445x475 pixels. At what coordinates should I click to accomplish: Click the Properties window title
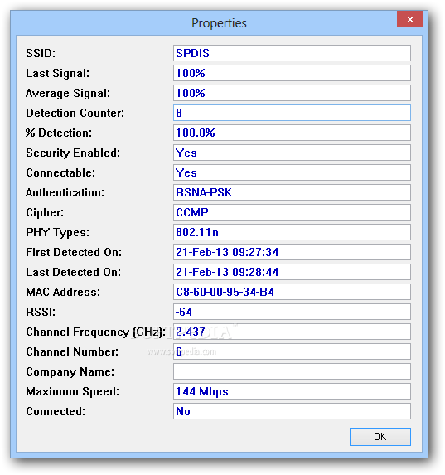pos(219,23)
